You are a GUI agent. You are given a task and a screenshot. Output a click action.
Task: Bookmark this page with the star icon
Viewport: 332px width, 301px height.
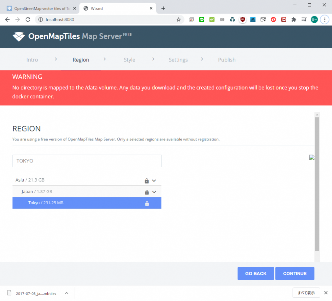178,20
